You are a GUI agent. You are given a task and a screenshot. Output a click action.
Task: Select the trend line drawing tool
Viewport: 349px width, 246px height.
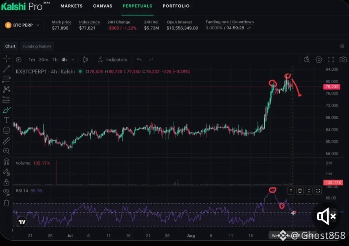tap(7, 69)
